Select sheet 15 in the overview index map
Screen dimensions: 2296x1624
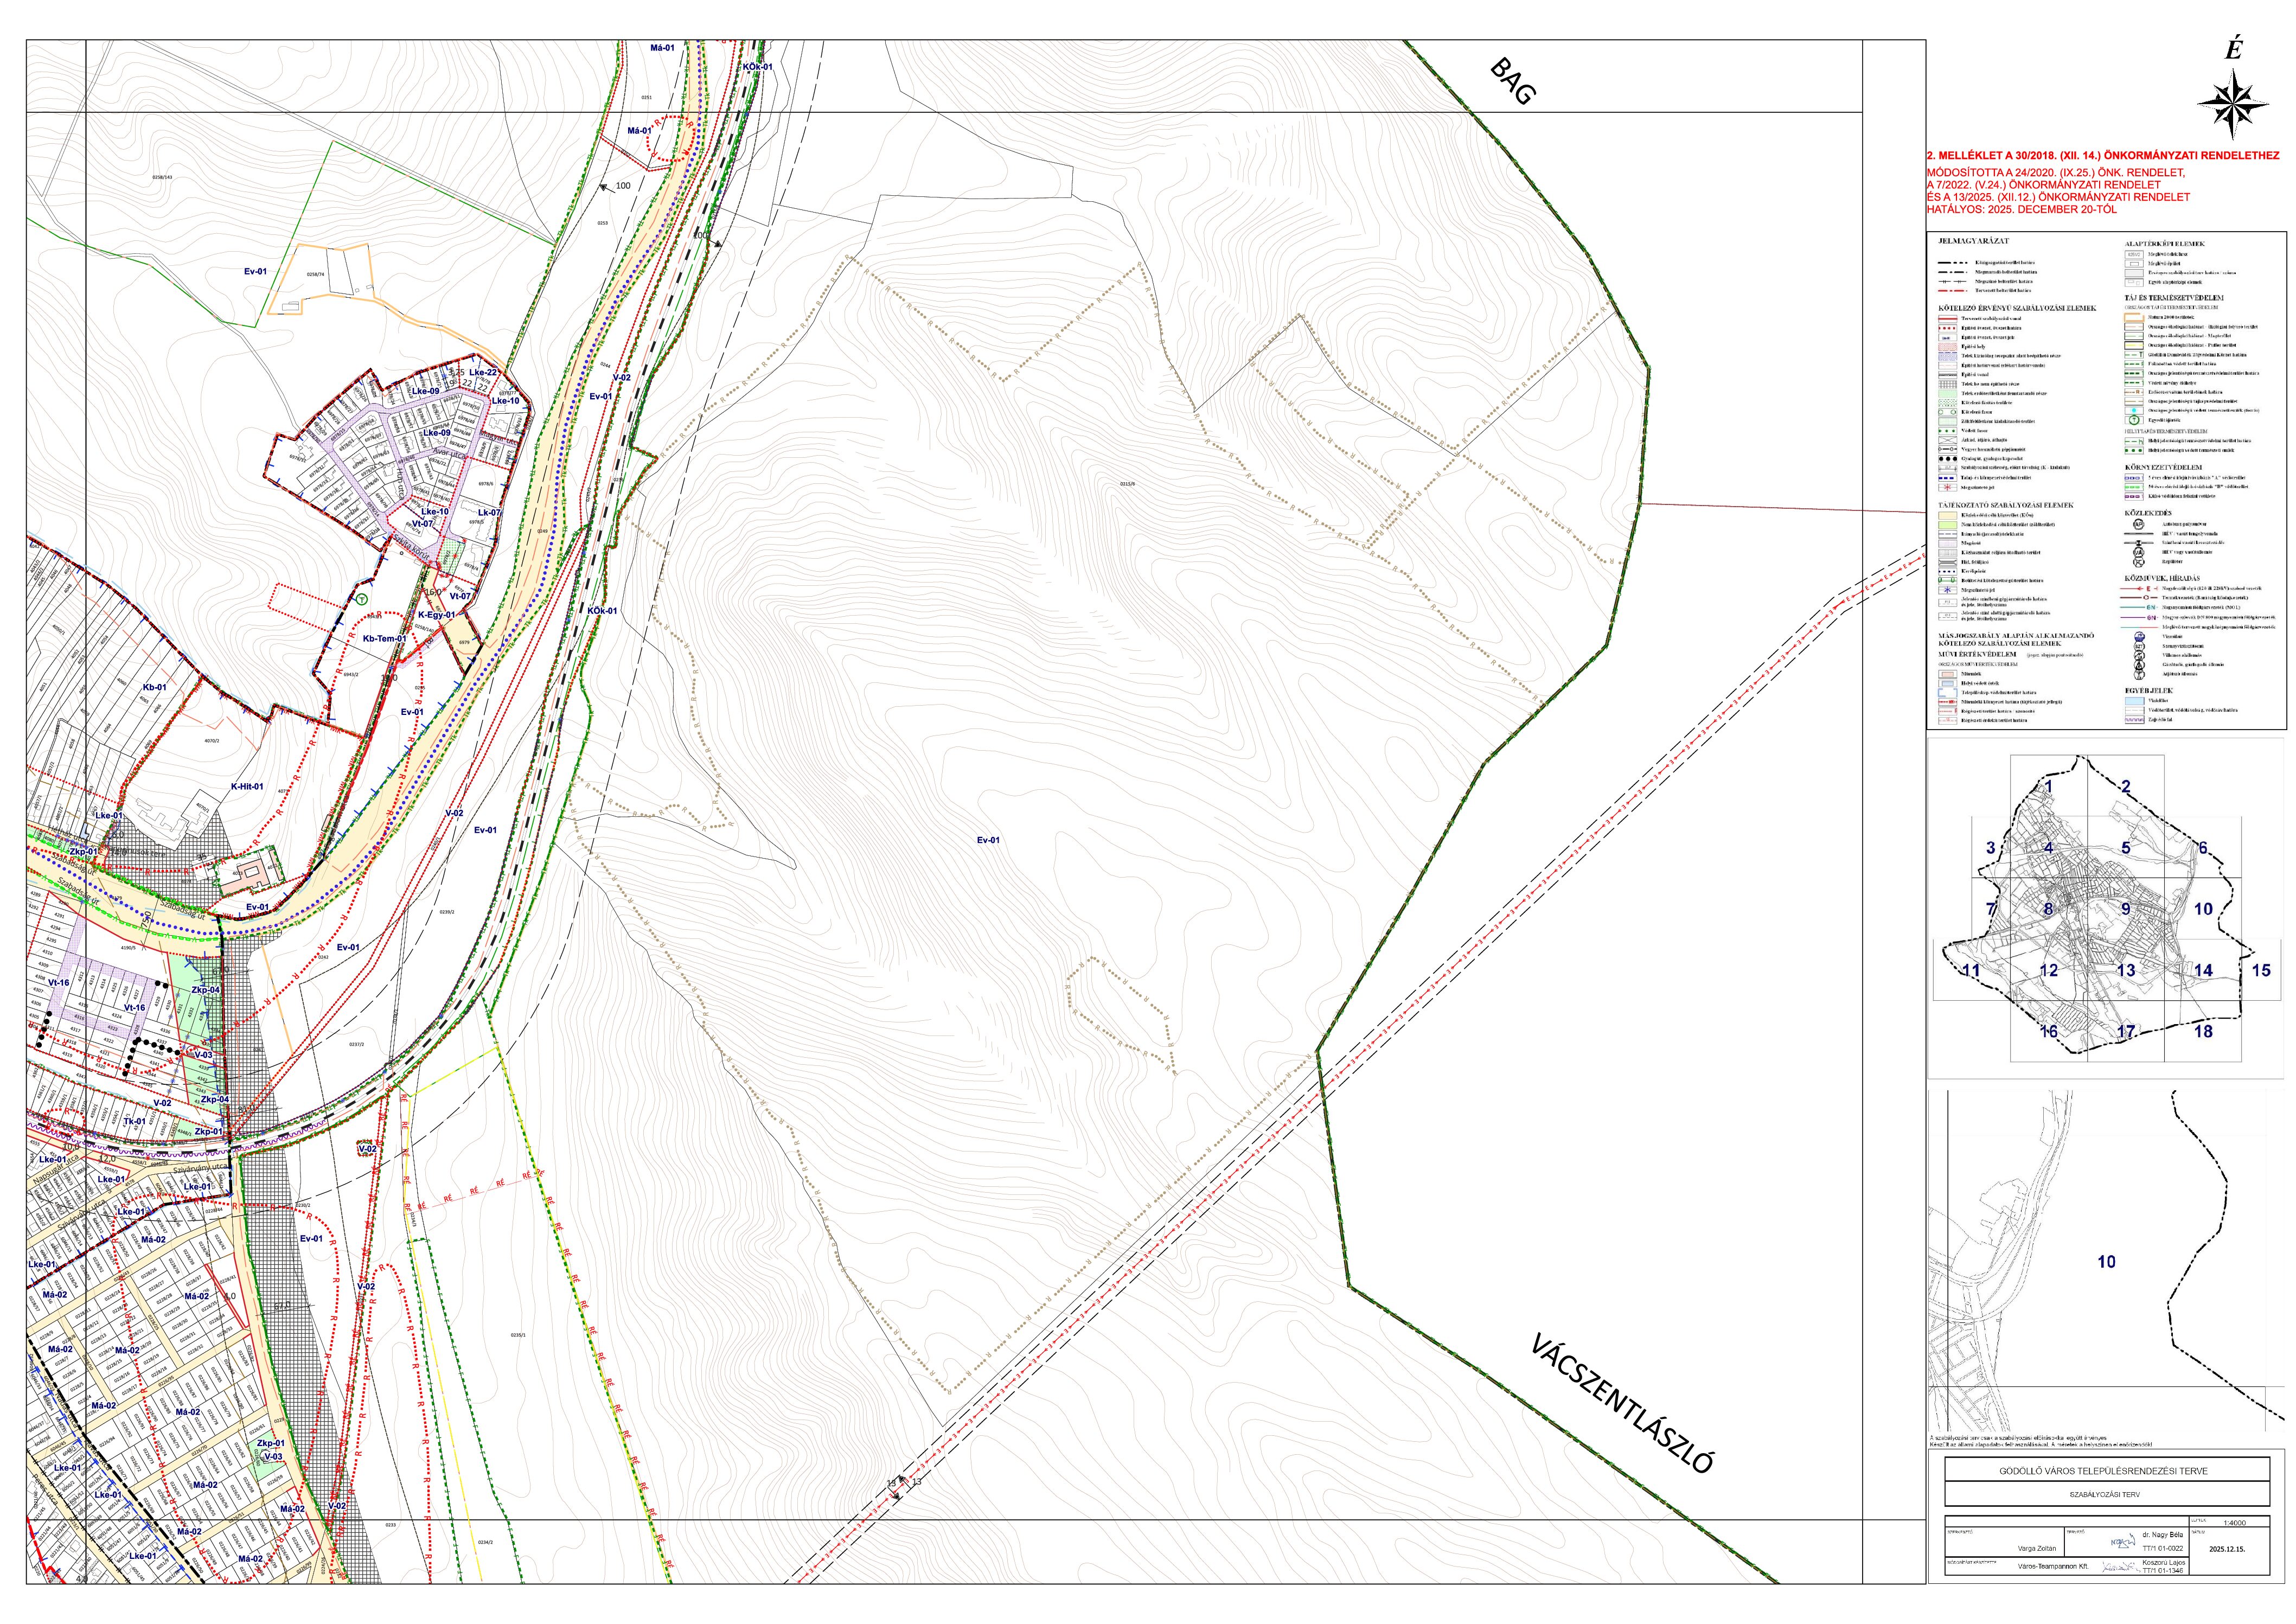(x=2261, y=970)
